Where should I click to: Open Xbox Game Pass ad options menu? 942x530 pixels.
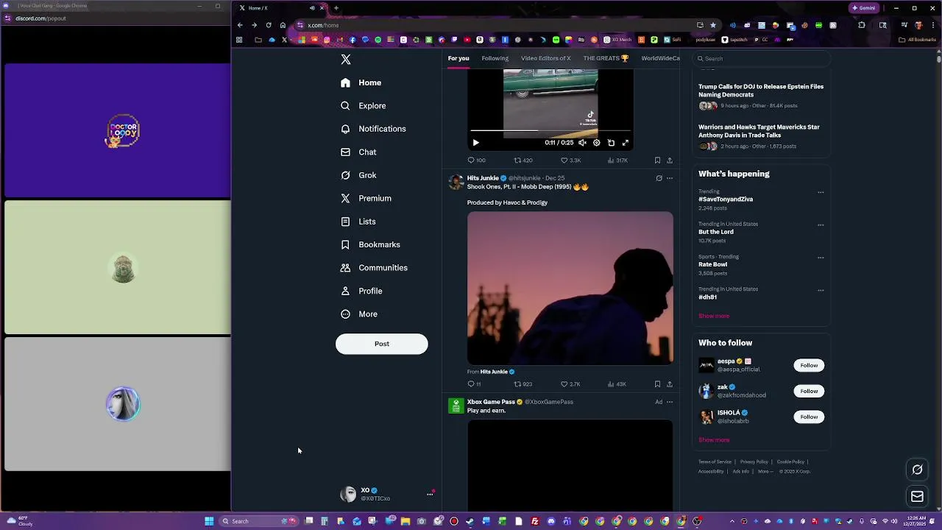(669, 402)
